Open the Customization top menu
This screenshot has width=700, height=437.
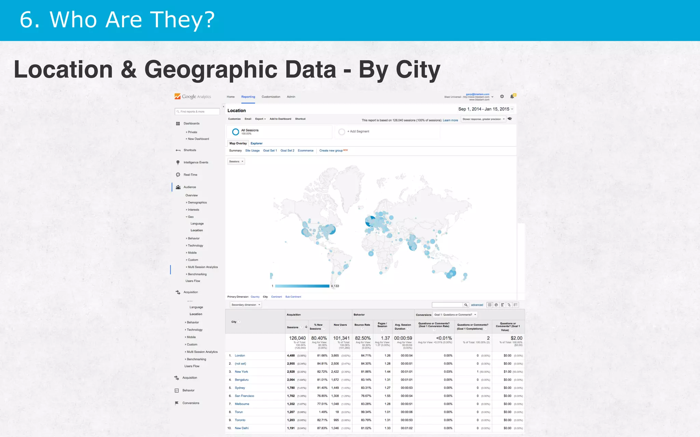[x=271, y=97]
